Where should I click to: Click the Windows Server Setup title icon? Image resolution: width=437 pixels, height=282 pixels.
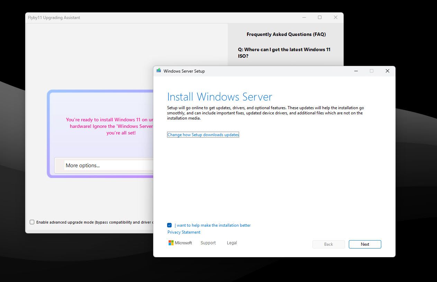159,70
